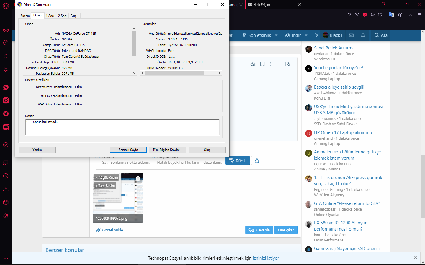Image resolution: width=425 pixels, height=265 pixels.
Task: Open the editor preview icon
Action: (x=288, y=64)
